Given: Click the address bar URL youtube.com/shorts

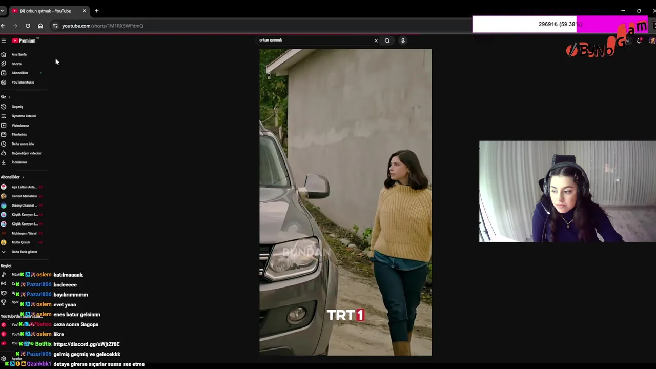Looking at the screenshot, I should click(102, 26).
